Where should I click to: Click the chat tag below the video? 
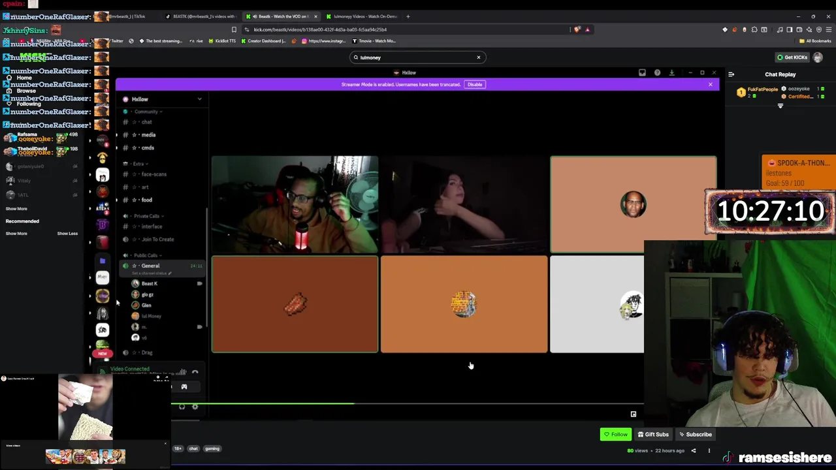click(193, 448)
